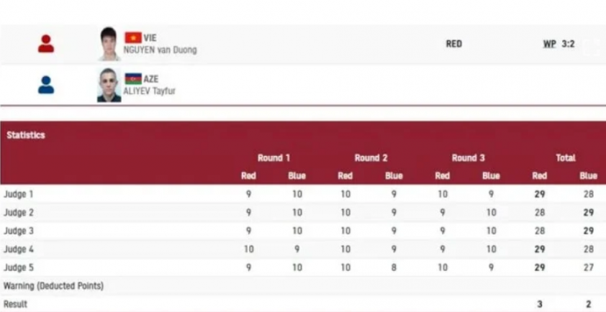This screenshot has height=312, width=606.
Task: Select the Judge 5 row label
Action: coord(19,267)
